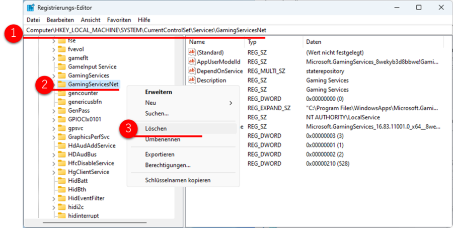Viewport: 453px width, 228px height.
Task: Click the fvevol folder icon
Action: click(x=61, y=49)
